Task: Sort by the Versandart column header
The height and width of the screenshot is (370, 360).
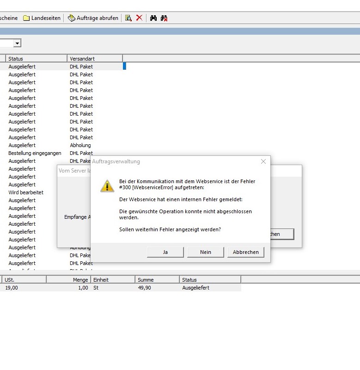Action: coord(95,59)
